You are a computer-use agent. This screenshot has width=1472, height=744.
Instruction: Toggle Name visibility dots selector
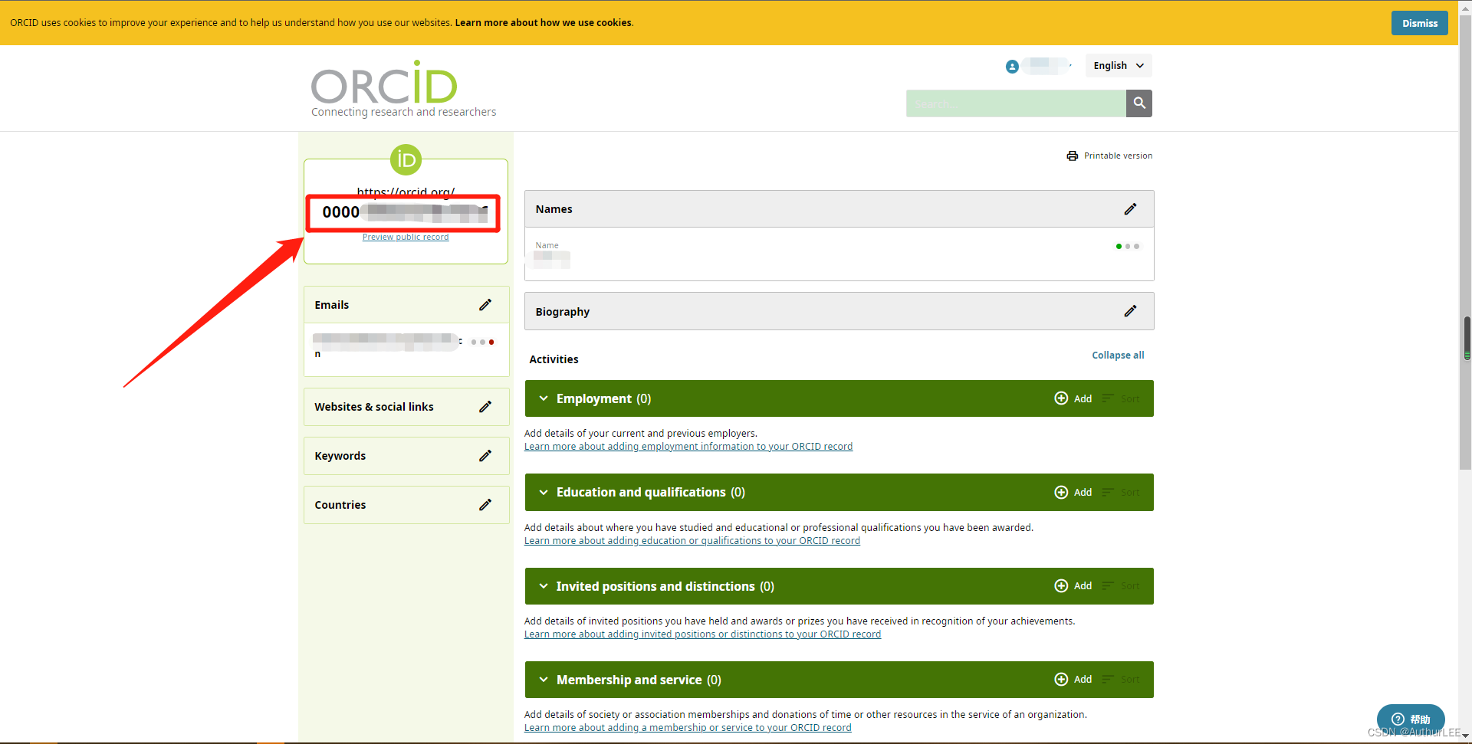point(1127,247)
